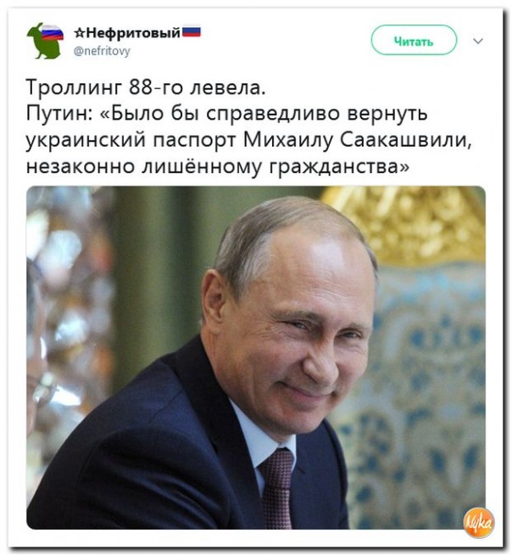This screenshot has height=556, width=512.
Task: Click the flag overlay on the rabbit avatar
Action: 53,32
